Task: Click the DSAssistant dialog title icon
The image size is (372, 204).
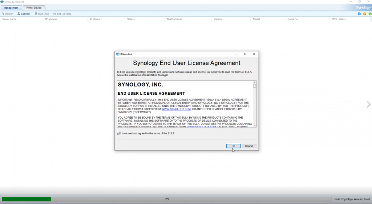Action: [x=118, y=54]
